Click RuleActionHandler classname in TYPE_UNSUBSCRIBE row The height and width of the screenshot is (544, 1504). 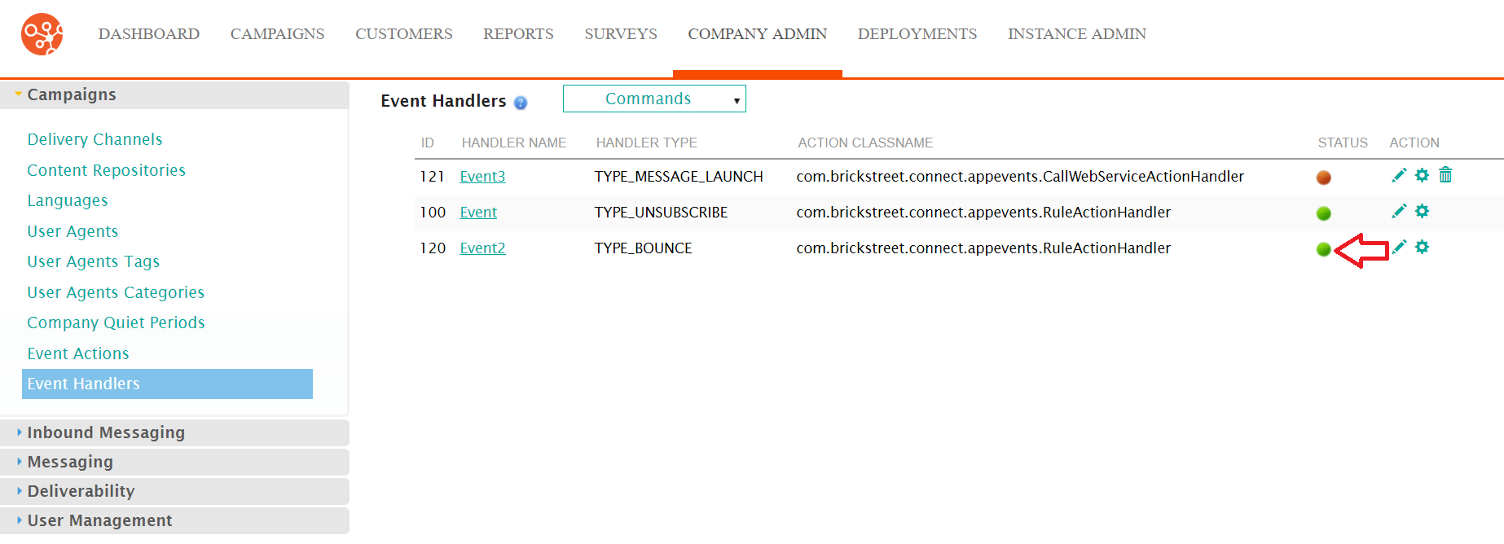point(983,213)
